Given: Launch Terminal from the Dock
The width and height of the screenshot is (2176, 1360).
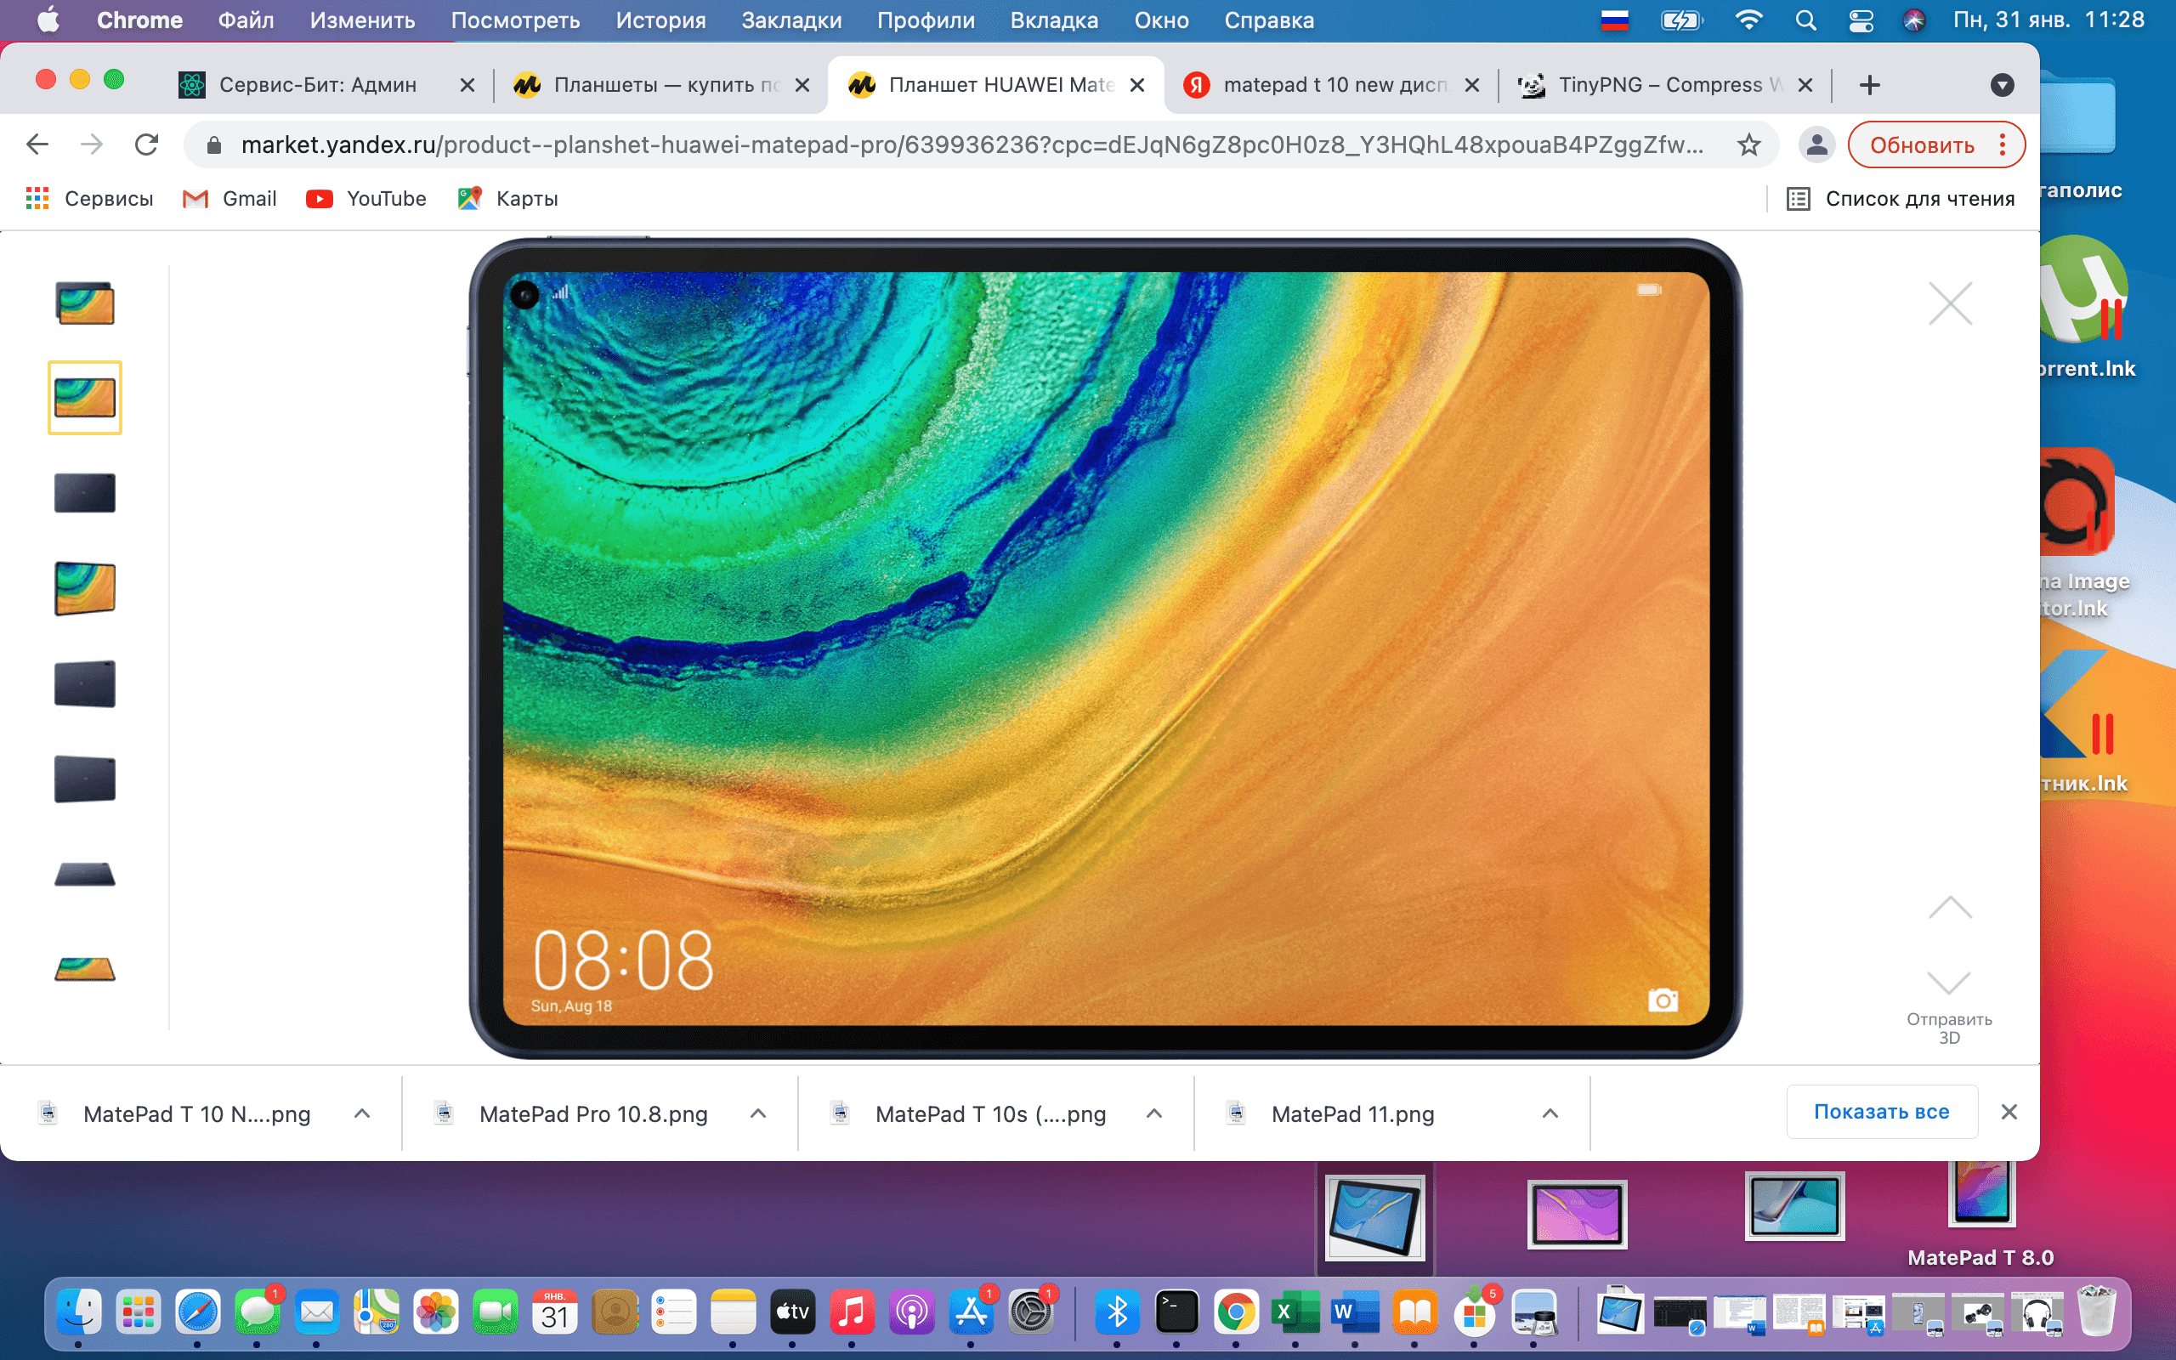Looking at the screenshot, I should [1177, 1312].
